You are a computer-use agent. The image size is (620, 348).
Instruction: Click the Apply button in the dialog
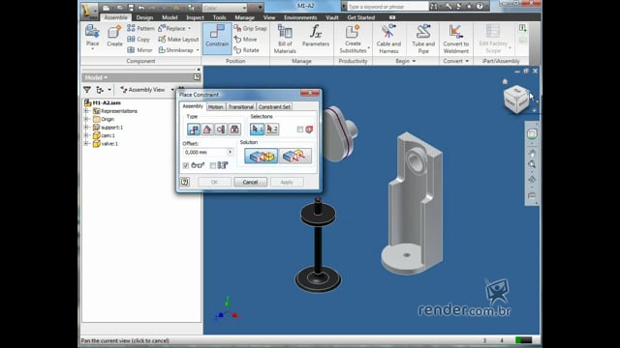click(287, 182)
